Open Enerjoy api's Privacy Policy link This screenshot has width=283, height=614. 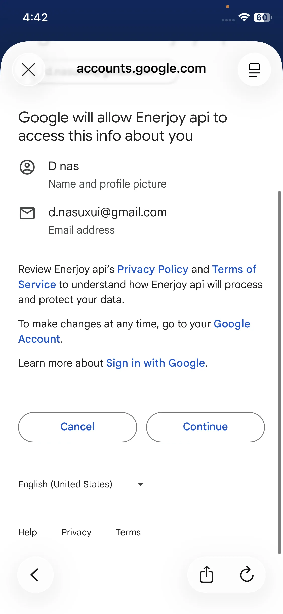pyautogui.click(x=153, y=269)
